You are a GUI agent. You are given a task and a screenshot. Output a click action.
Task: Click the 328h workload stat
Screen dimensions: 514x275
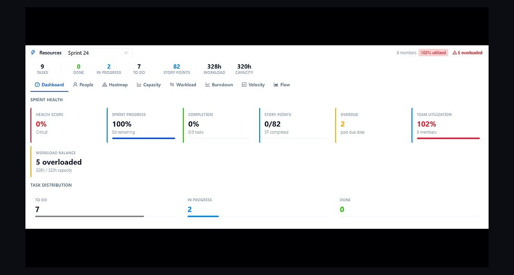pos(214,69)
